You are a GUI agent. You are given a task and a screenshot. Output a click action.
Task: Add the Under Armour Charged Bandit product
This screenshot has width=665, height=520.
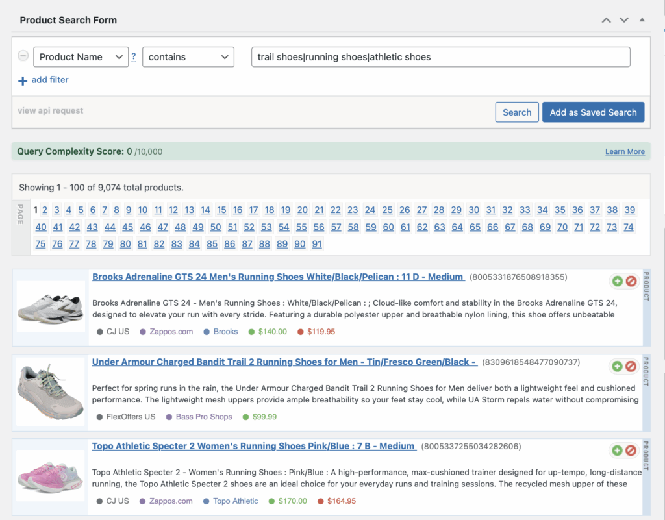click(x=617, y=366)
